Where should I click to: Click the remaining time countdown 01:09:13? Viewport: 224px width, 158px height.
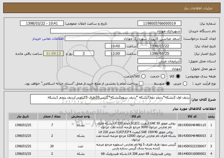click(54, 54)
